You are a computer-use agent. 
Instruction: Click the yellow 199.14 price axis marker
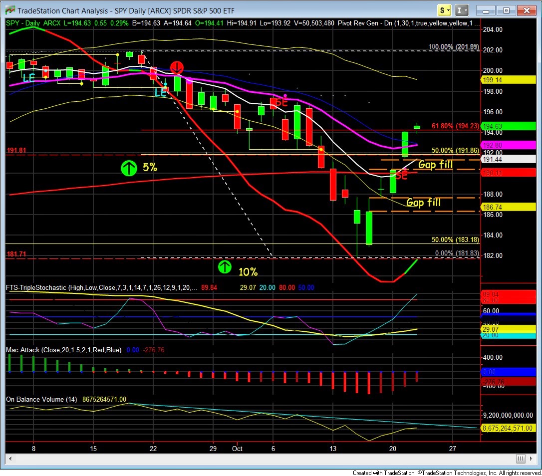pyautogui.click(x=509, y=80)
